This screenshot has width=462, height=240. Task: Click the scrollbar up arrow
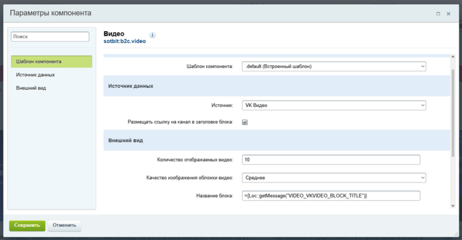453,57
